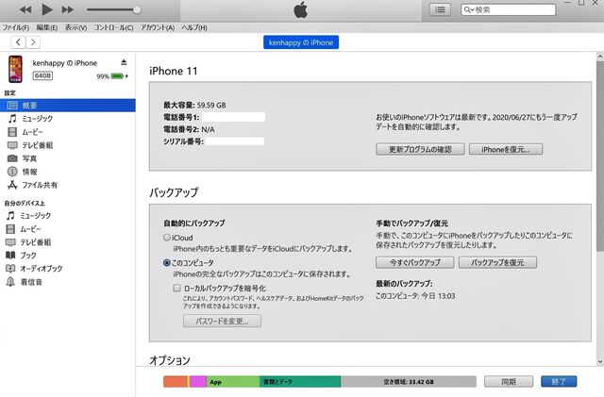Click the 最大容量: 59.59 GB text
604x397 pixels.
[x=194, y=105]
